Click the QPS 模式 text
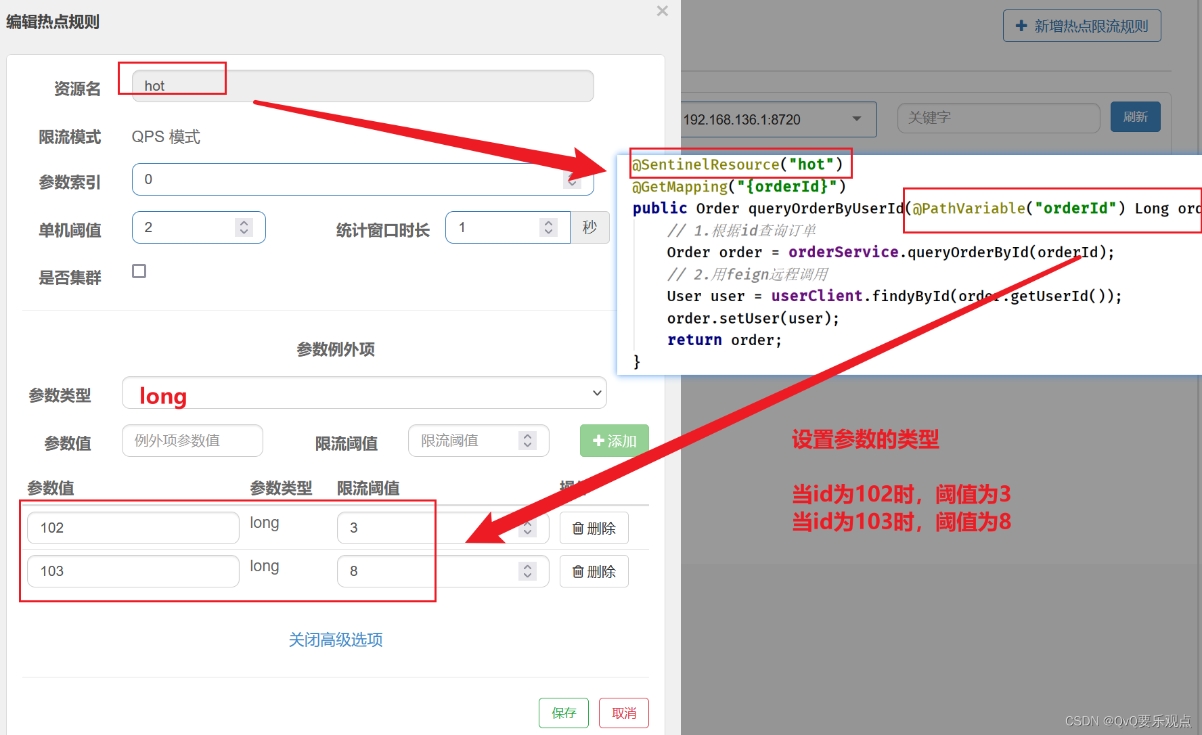Image resolution: width=1202 pixels, height=735 pixels. tap(166, 137)
